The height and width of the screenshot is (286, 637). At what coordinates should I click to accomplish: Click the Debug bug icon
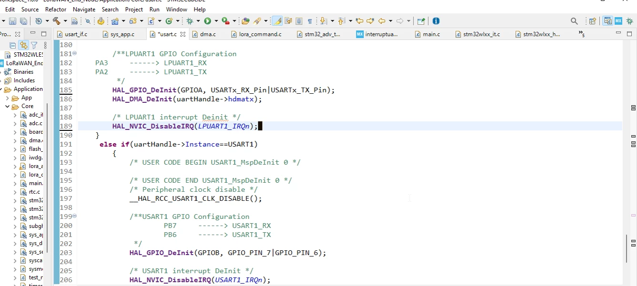(x=190, y=21)
